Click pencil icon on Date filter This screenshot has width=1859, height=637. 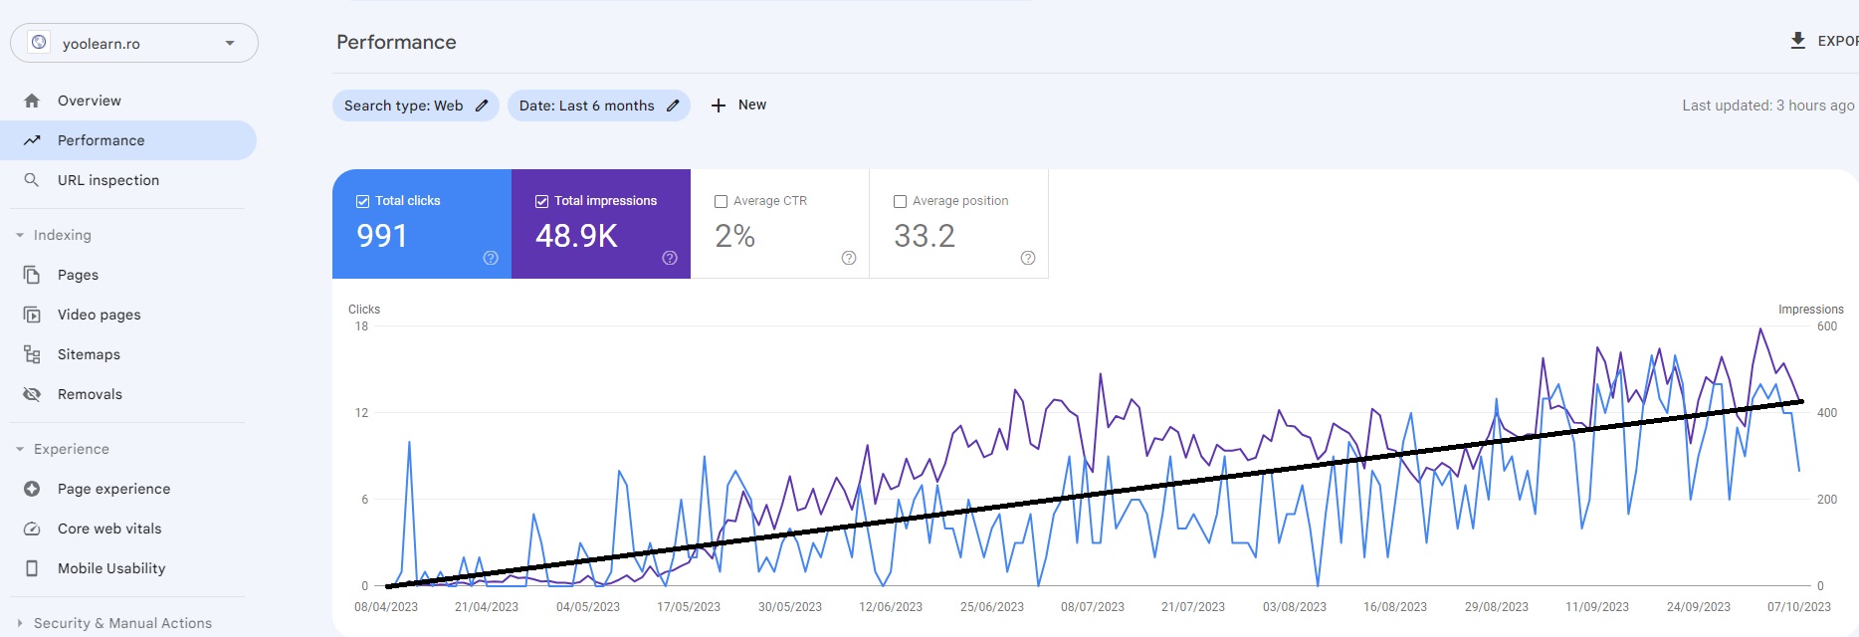click(673, 106)
